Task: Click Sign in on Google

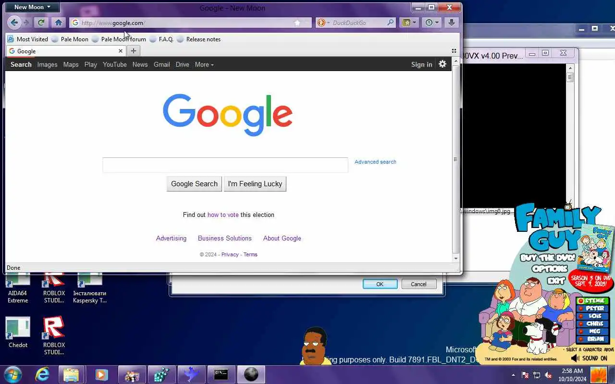Action: point(421,64)
